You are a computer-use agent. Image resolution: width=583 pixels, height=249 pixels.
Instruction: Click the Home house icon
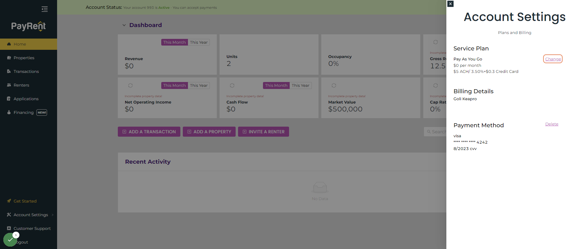(x=9, y=44)
